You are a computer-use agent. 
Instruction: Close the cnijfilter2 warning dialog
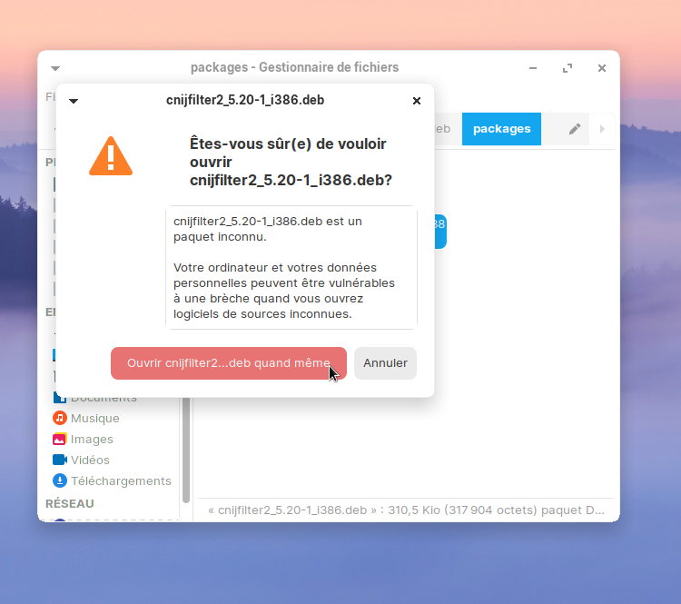tap(417, 101)
